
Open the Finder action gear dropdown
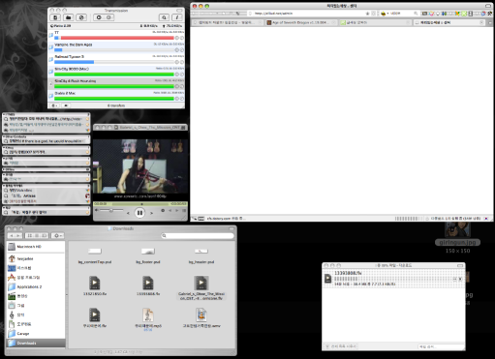point(57,236)
